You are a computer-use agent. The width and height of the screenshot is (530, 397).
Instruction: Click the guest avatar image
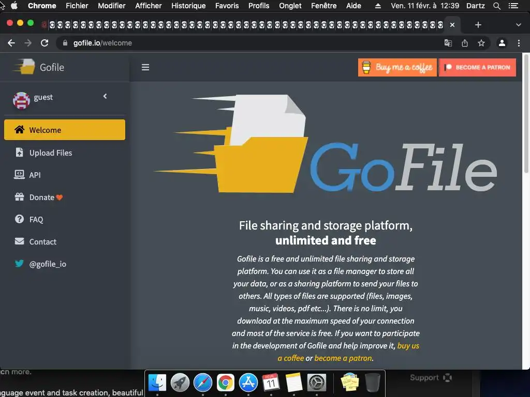21,100
